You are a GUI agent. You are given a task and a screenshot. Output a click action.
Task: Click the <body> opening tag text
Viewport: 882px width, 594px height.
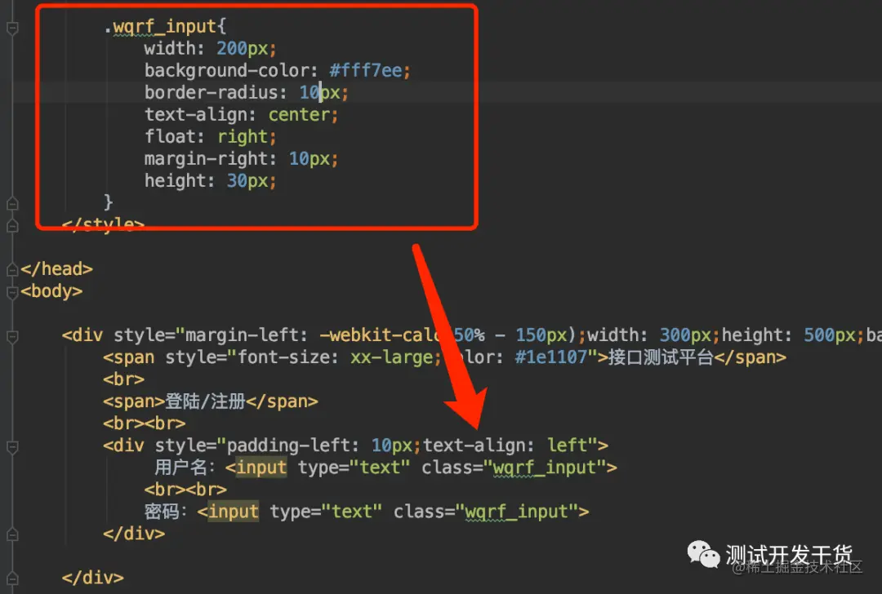pyautogui.click(x=51, y=290)
